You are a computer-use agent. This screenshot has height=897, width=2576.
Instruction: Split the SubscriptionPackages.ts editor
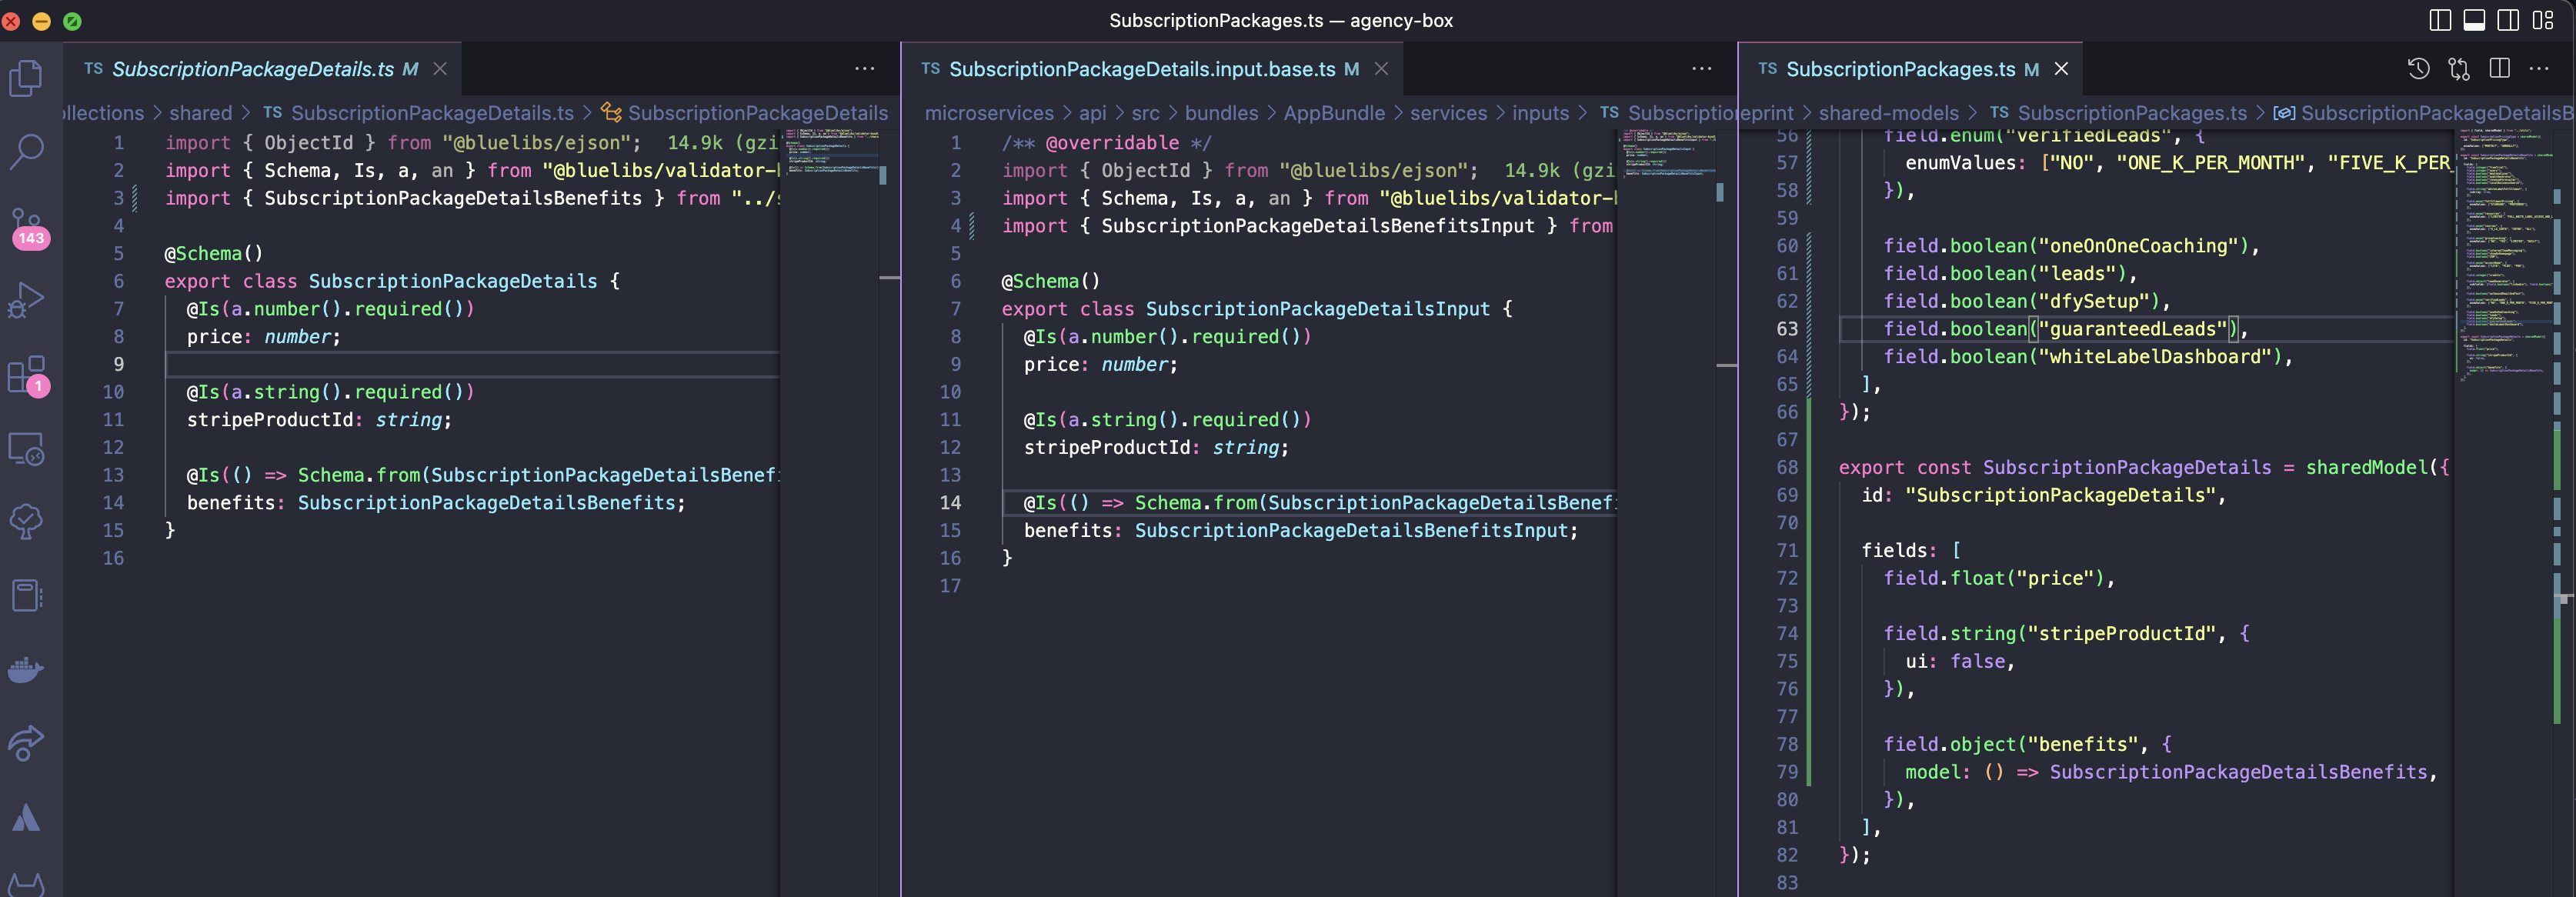(x=2500, y=69)
